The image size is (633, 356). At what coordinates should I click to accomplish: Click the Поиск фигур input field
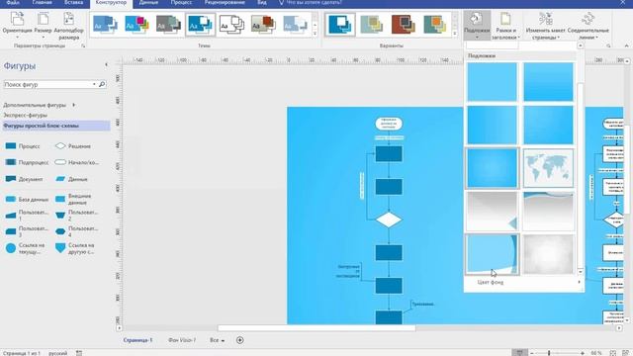point(47,84)
